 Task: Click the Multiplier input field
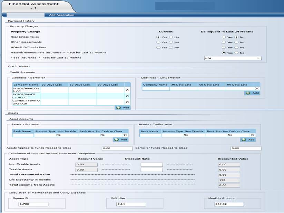[x=131, y=204]
